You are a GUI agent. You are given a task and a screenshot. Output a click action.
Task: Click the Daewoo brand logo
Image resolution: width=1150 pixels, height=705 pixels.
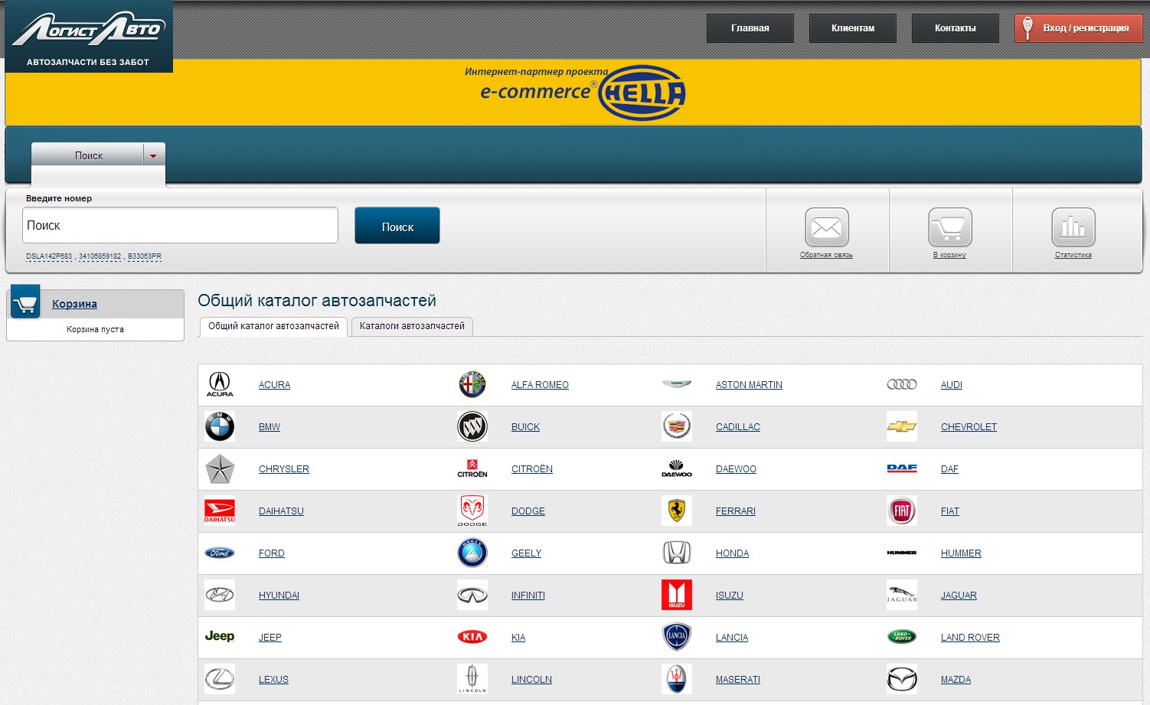click(677, 468)
